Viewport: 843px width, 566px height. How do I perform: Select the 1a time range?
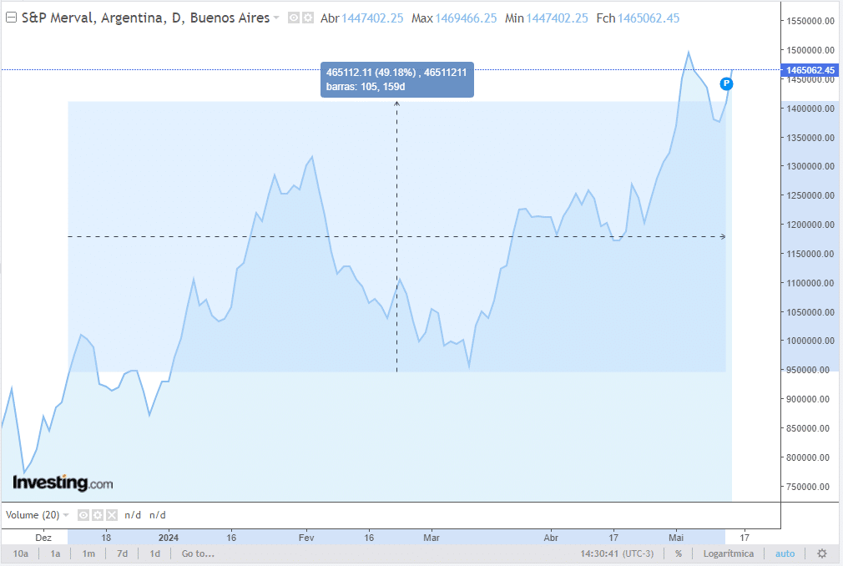(55, 553)
